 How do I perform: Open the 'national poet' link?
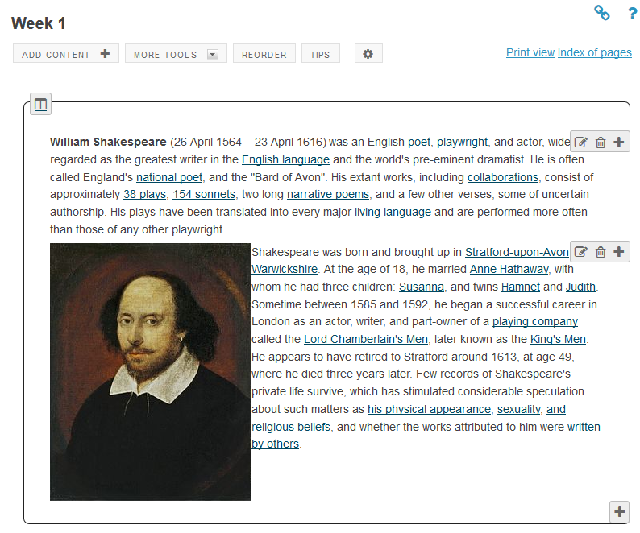point(169,177)
